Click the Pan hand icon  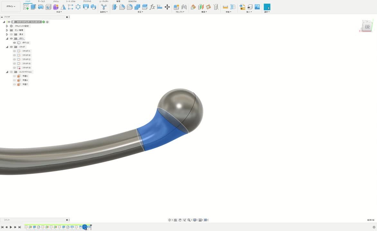[x=180, y=220]
